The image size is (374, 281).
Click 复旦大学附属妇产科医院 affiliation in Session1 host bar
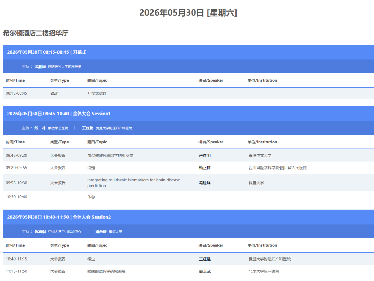click(x=114, y=128)
